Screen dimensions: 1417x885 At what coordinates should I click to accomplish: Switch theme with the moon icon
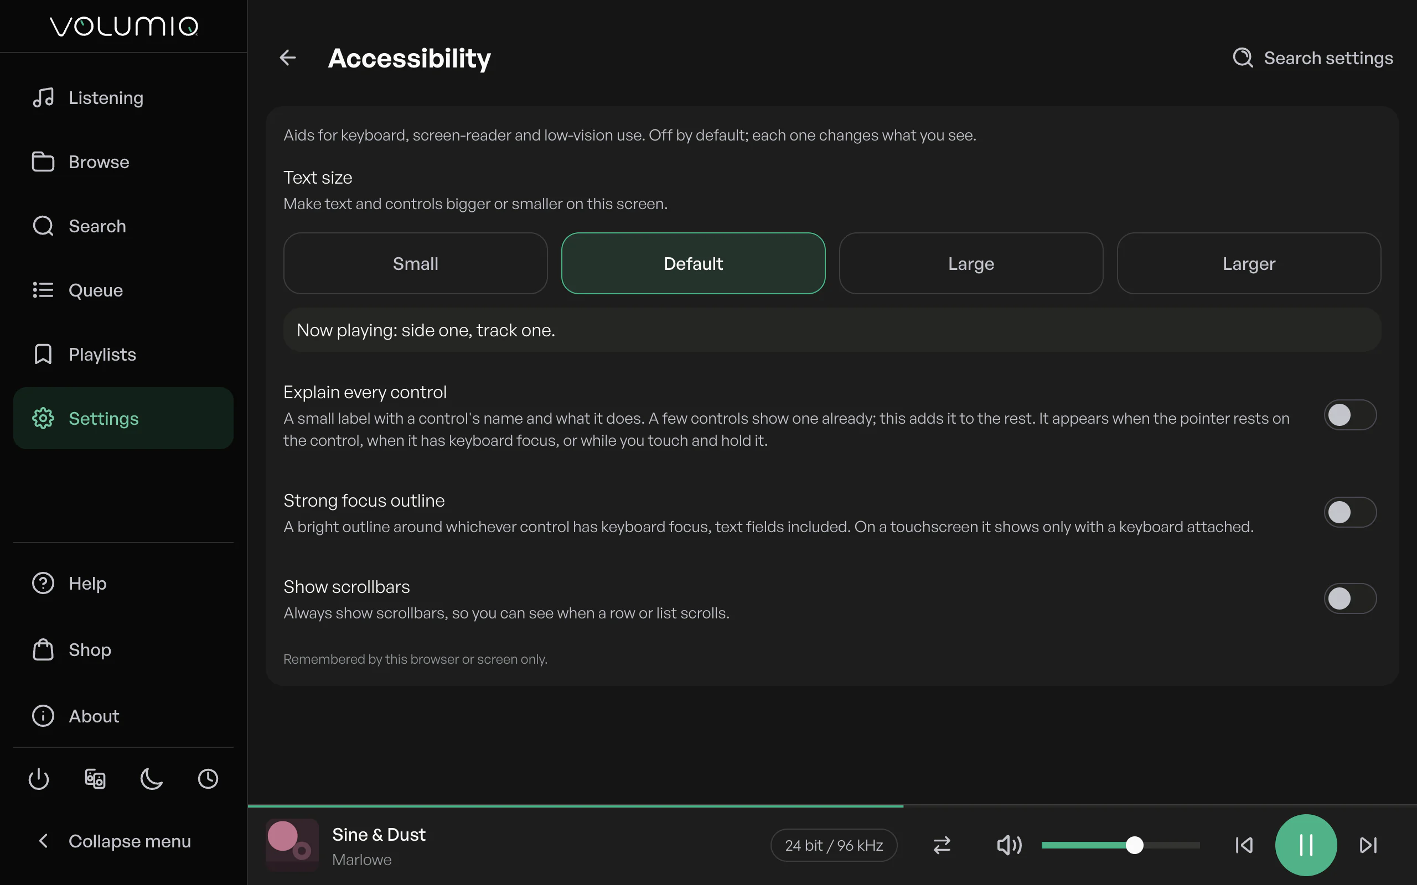click(x=152, y=779)
